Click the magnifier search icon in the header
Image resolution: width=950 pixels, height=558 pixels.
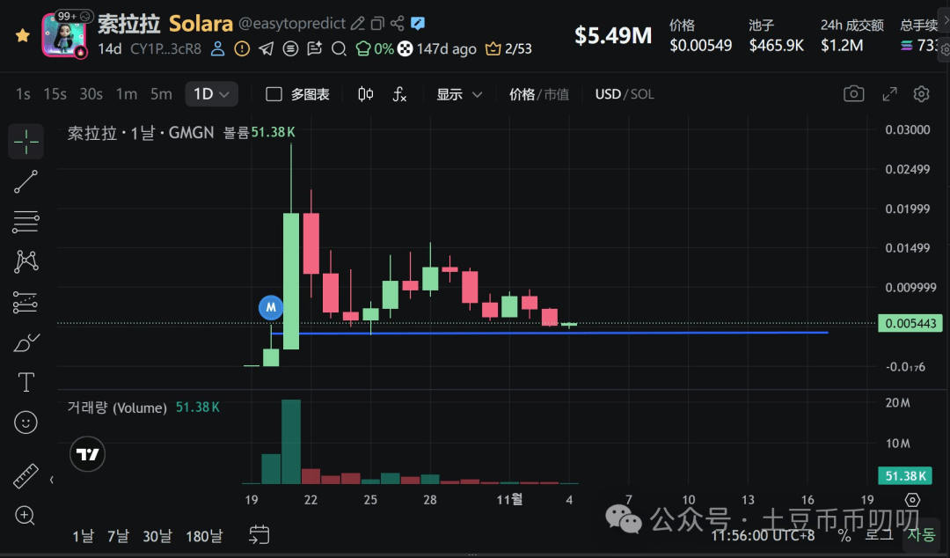[x=339, y=48]
